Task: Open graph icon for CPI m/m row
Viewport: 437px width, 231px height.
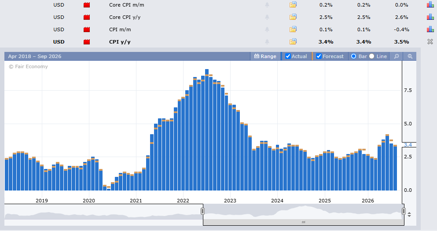Action: pos(430,29)
